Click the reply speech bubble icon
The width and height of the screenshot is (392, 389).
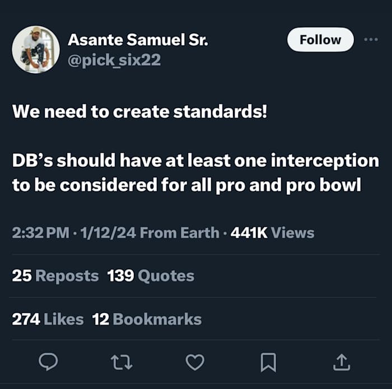(x=49, y=363)
